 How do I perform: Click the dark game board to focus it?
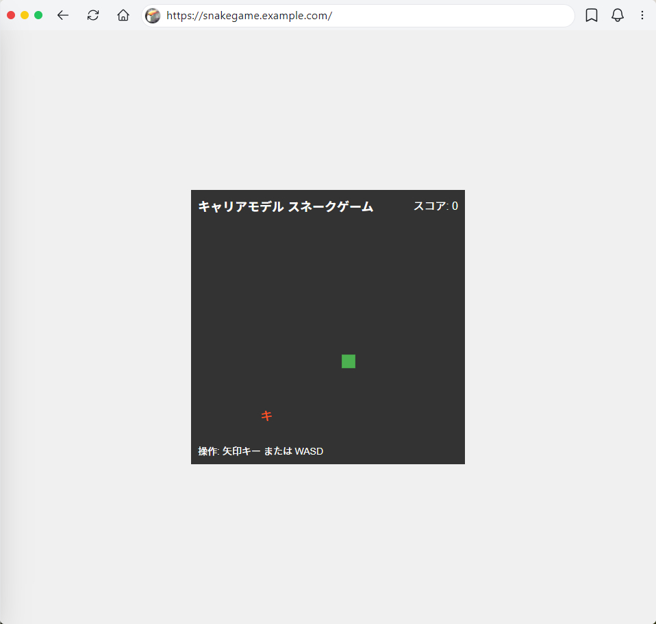[288, 302]
